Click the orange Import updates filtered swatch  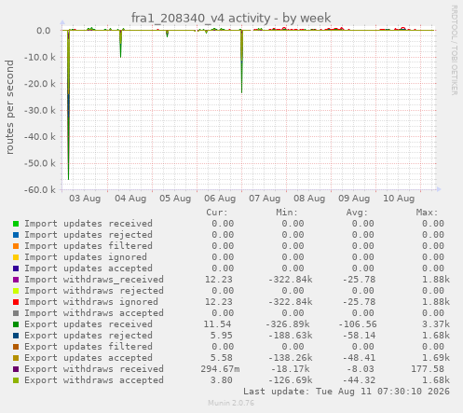coord(16,246)
